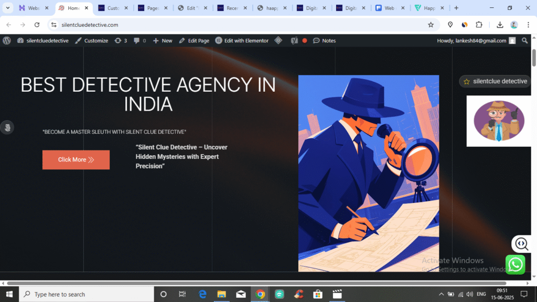Click the ENG language indicator
This screenshot has width=537, height=302.
[x=481, y=294]
